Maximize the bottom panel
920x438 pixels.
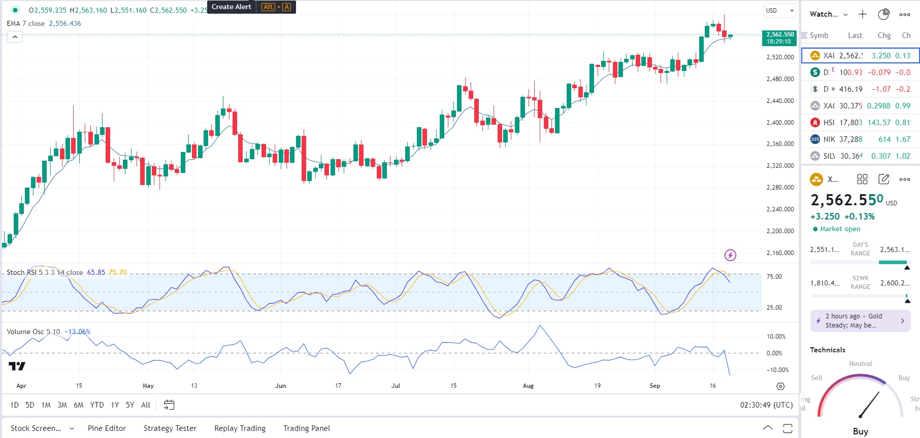pyautogui.click(x=787, y=428)
